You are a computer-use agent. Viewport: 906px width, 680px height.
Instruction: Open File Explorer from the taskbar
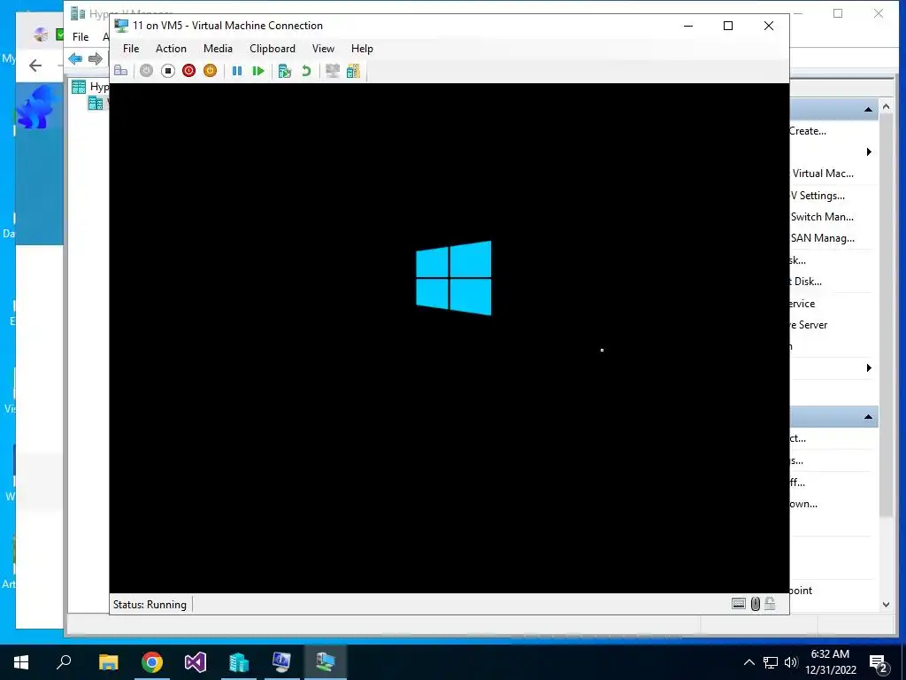tap(108, 662)
